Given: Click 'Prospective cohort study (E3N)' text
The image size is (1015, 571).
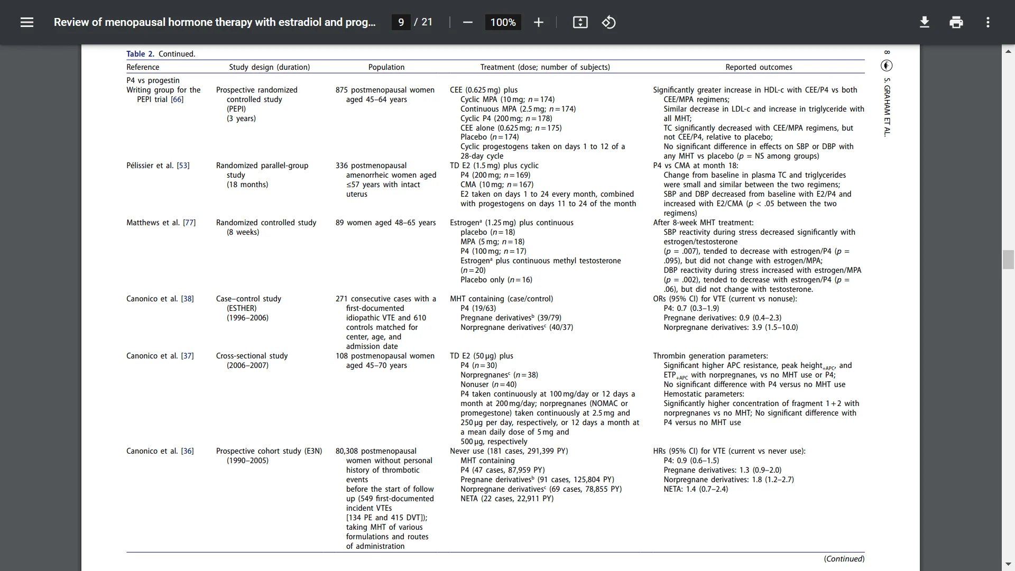Looking at the screenshot, I should [269, 451].
